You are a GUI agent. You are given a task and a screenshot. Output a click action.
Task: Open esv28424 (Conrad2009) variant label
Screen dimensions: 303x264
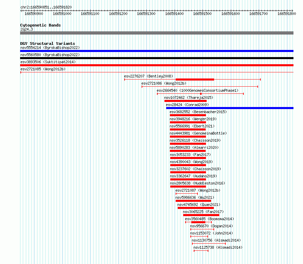click(x=188, y=105)
